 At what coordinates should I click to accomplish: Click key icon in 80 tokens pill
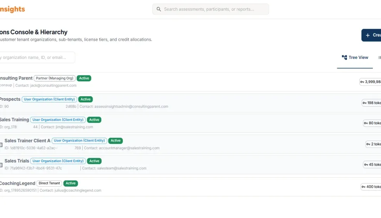click(x=366, y=123)
